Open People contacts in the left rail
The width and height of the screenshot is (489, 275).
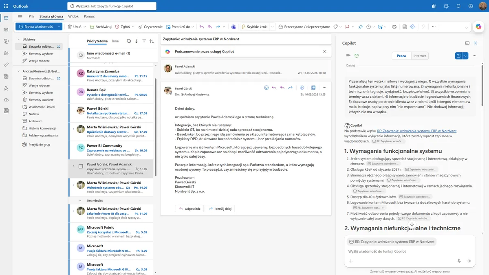coord(6,53)
